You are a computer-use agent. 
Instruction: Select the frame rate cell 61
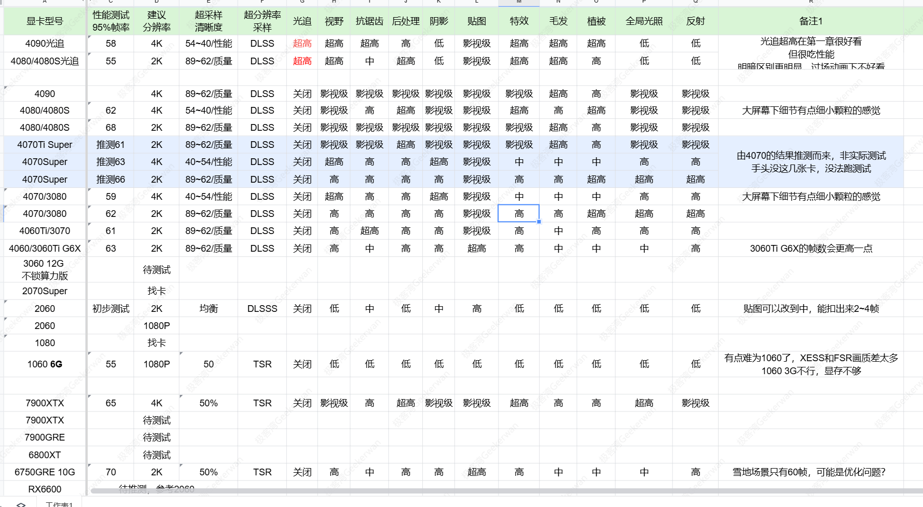point(111,231)
